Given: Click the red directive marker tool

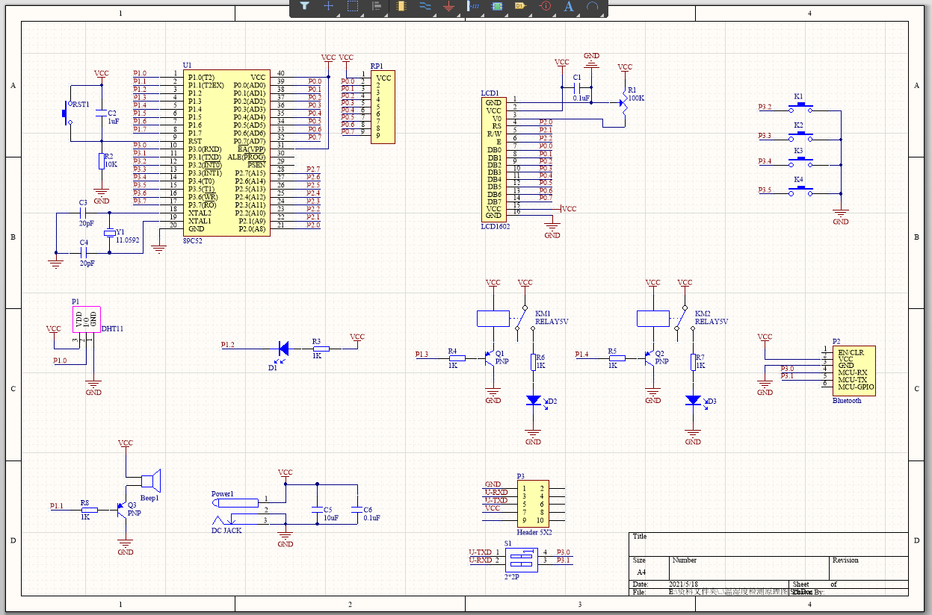Looking at the screenshot, I should click(x=545, y=6).
